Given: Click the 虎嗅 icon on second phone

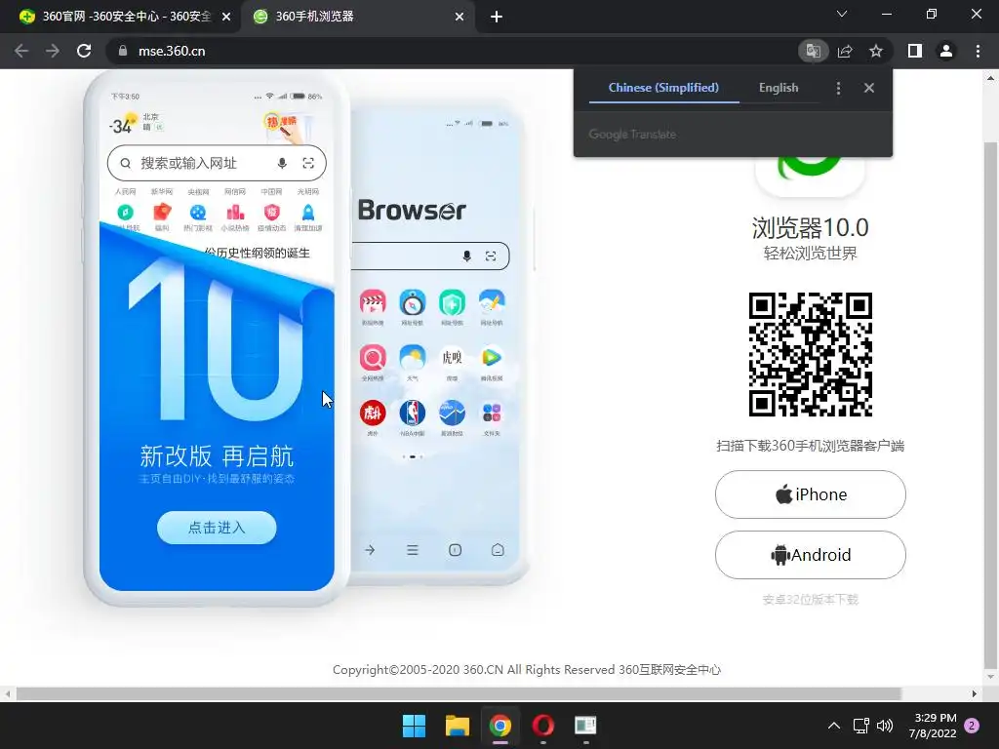Looking at the screenshot, I should (452, 357).
